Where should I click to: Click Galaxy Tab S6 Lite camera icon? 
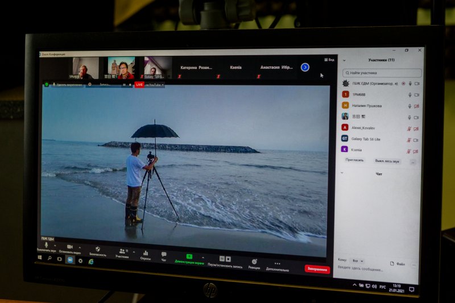416,140
